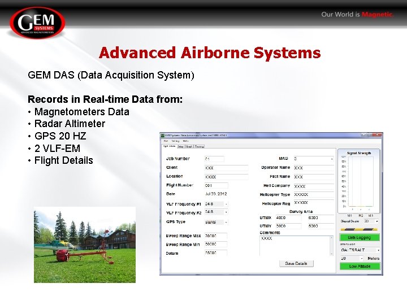
Task: Click the Location input field
Action: coord(226,177)
